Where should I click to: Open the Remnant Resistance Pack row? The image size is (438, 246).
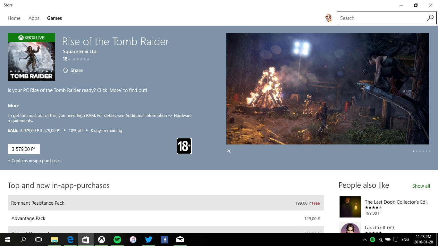166,203
